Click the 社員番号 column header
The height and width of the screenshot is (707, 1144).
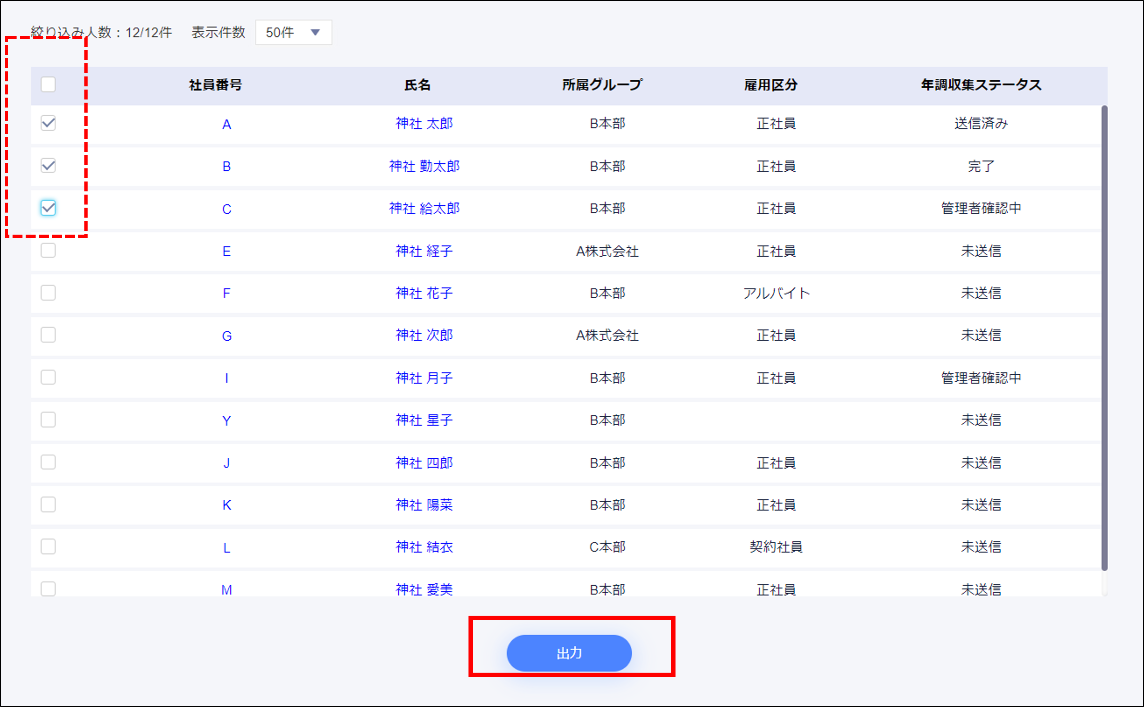(215, 85)
